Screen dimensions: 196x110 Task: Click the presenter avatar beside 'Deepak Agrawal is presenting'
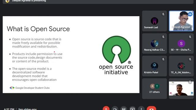pos(7,1)
